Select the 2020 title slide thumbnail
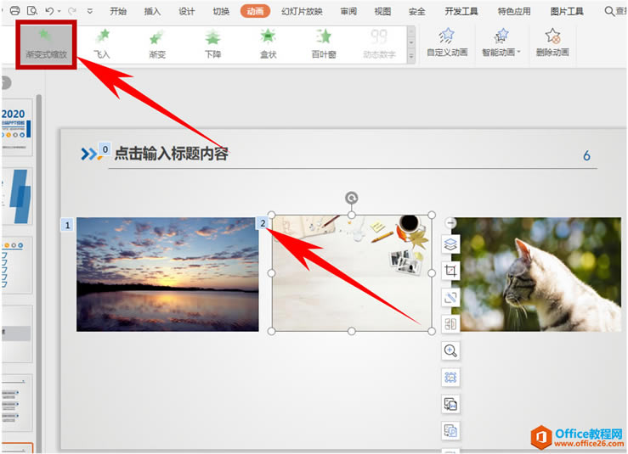The image size is (628, 454). (x=16, y=127)
